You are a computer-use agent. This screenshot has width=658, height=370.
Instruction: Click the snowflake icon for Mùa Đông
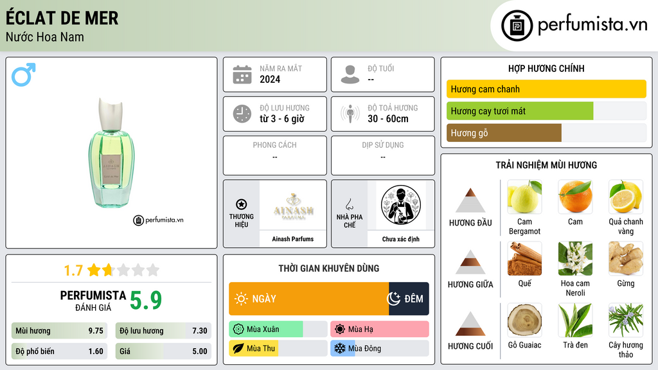[x=340, y=348]
